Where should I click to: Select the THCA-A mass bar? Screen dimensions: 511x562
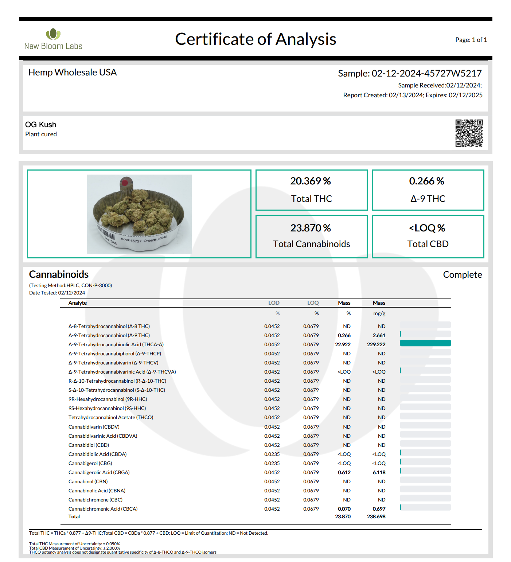pos(425,343)
